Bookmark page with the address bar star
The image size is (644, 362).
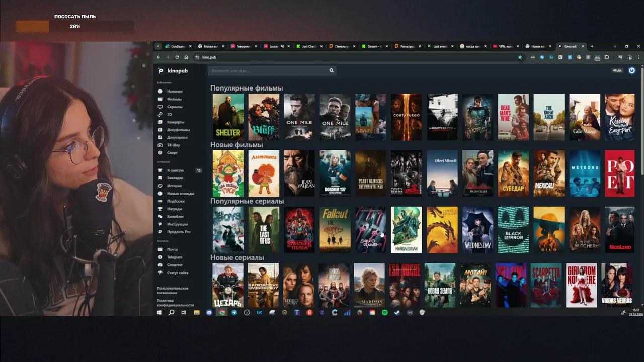click(x=520, y=57)
